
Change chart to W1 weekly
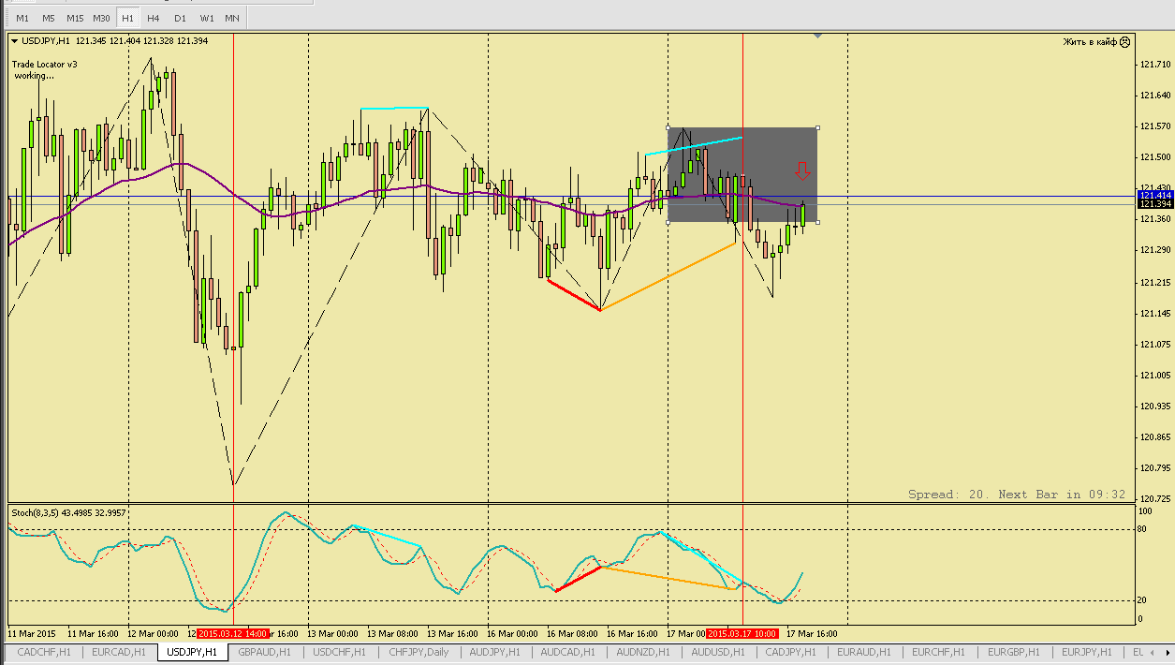(x=206, y=18)
